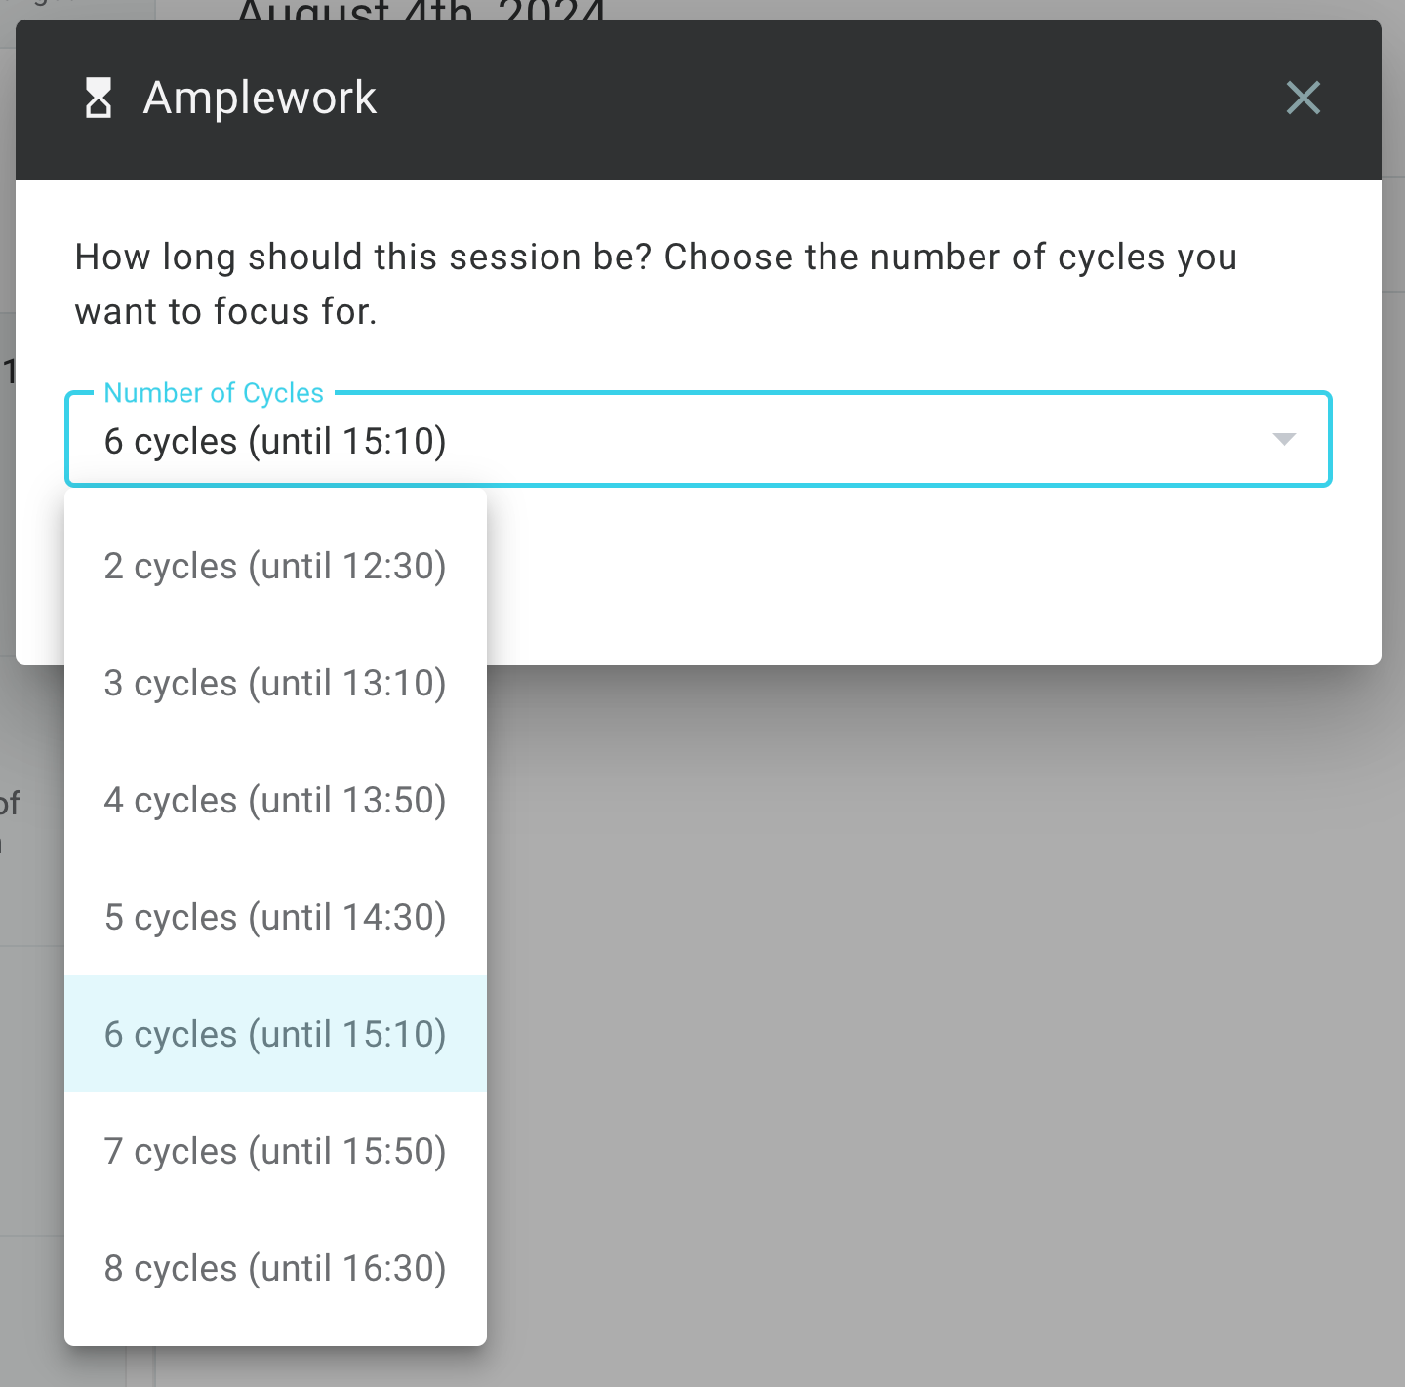Close the Amplework dialog with the X
Screen dimensions: 1405x1387
coord(1303,99)
